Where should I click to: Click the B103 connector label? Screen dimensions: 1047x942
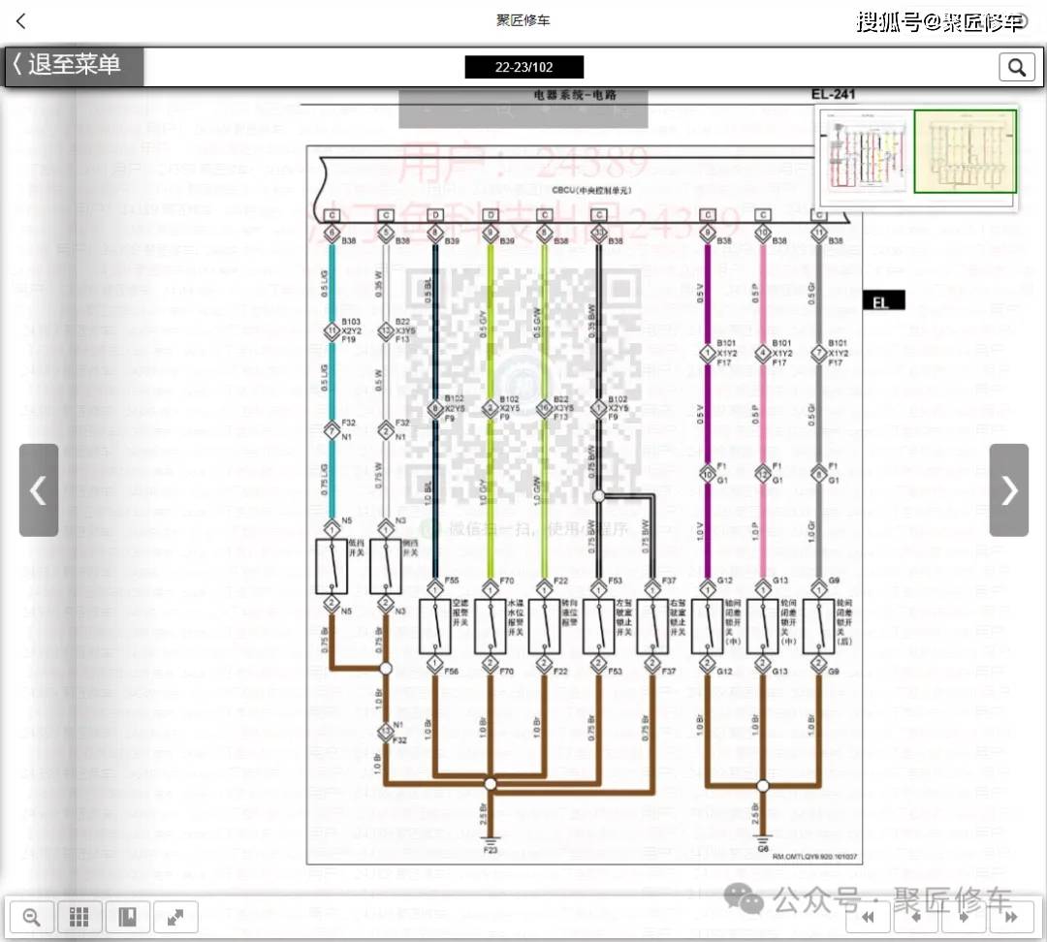(351, 322)
